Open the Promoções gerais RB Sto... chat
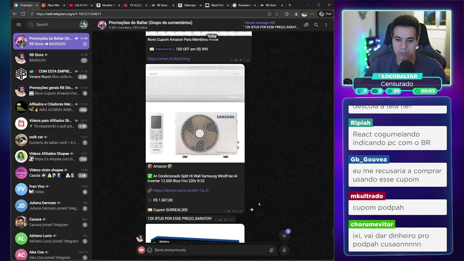 [x=51, y=91]
